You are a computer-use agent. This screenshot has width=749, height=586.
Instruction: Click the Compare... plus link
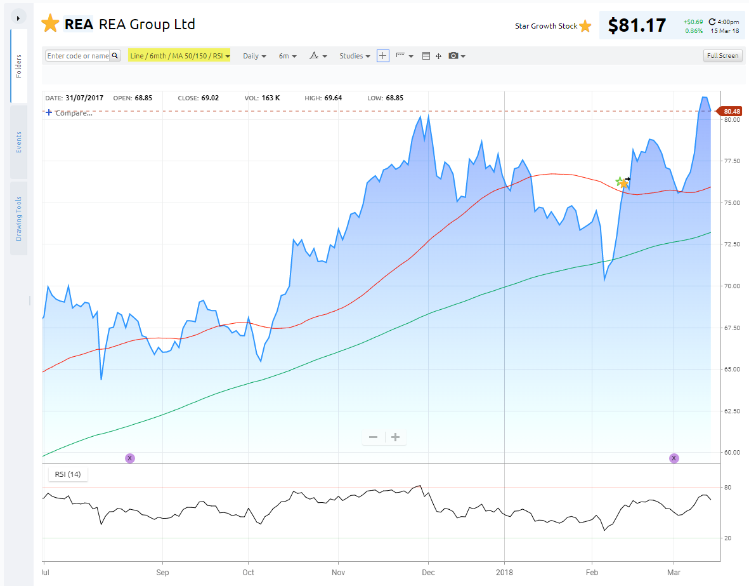pos(68,113)
